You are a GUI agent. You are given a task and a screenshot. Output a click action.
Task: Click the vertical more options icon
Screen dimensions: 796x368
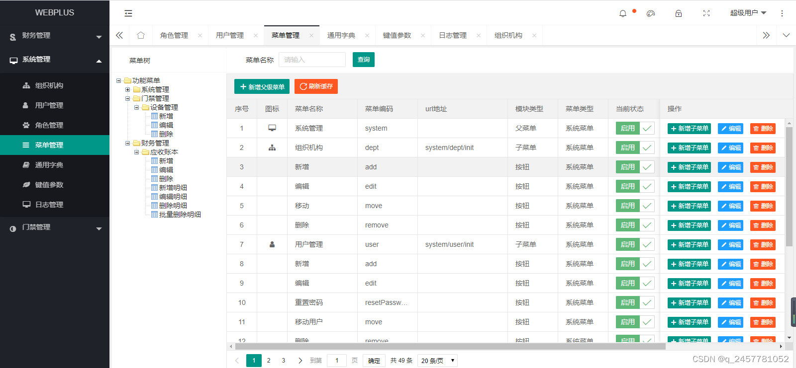[782, 13]
